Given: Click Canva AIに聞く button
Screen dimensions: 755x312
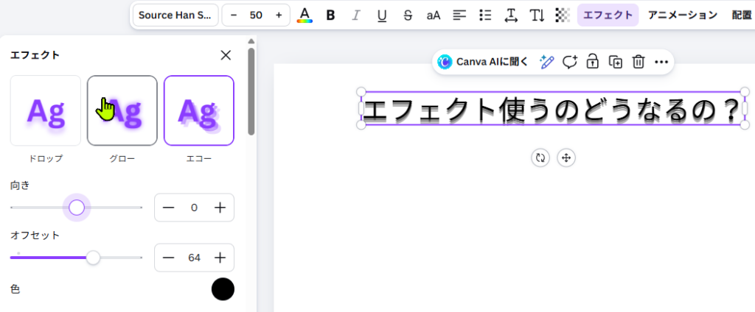Looking at the screenshot, I should click(483, 62).
